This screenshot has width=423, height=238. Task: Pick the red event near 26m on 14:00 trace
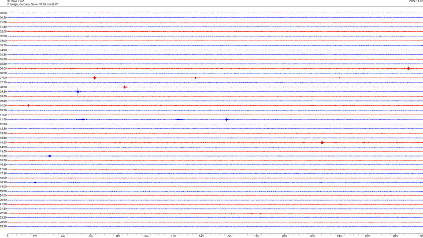pos(364,142)
